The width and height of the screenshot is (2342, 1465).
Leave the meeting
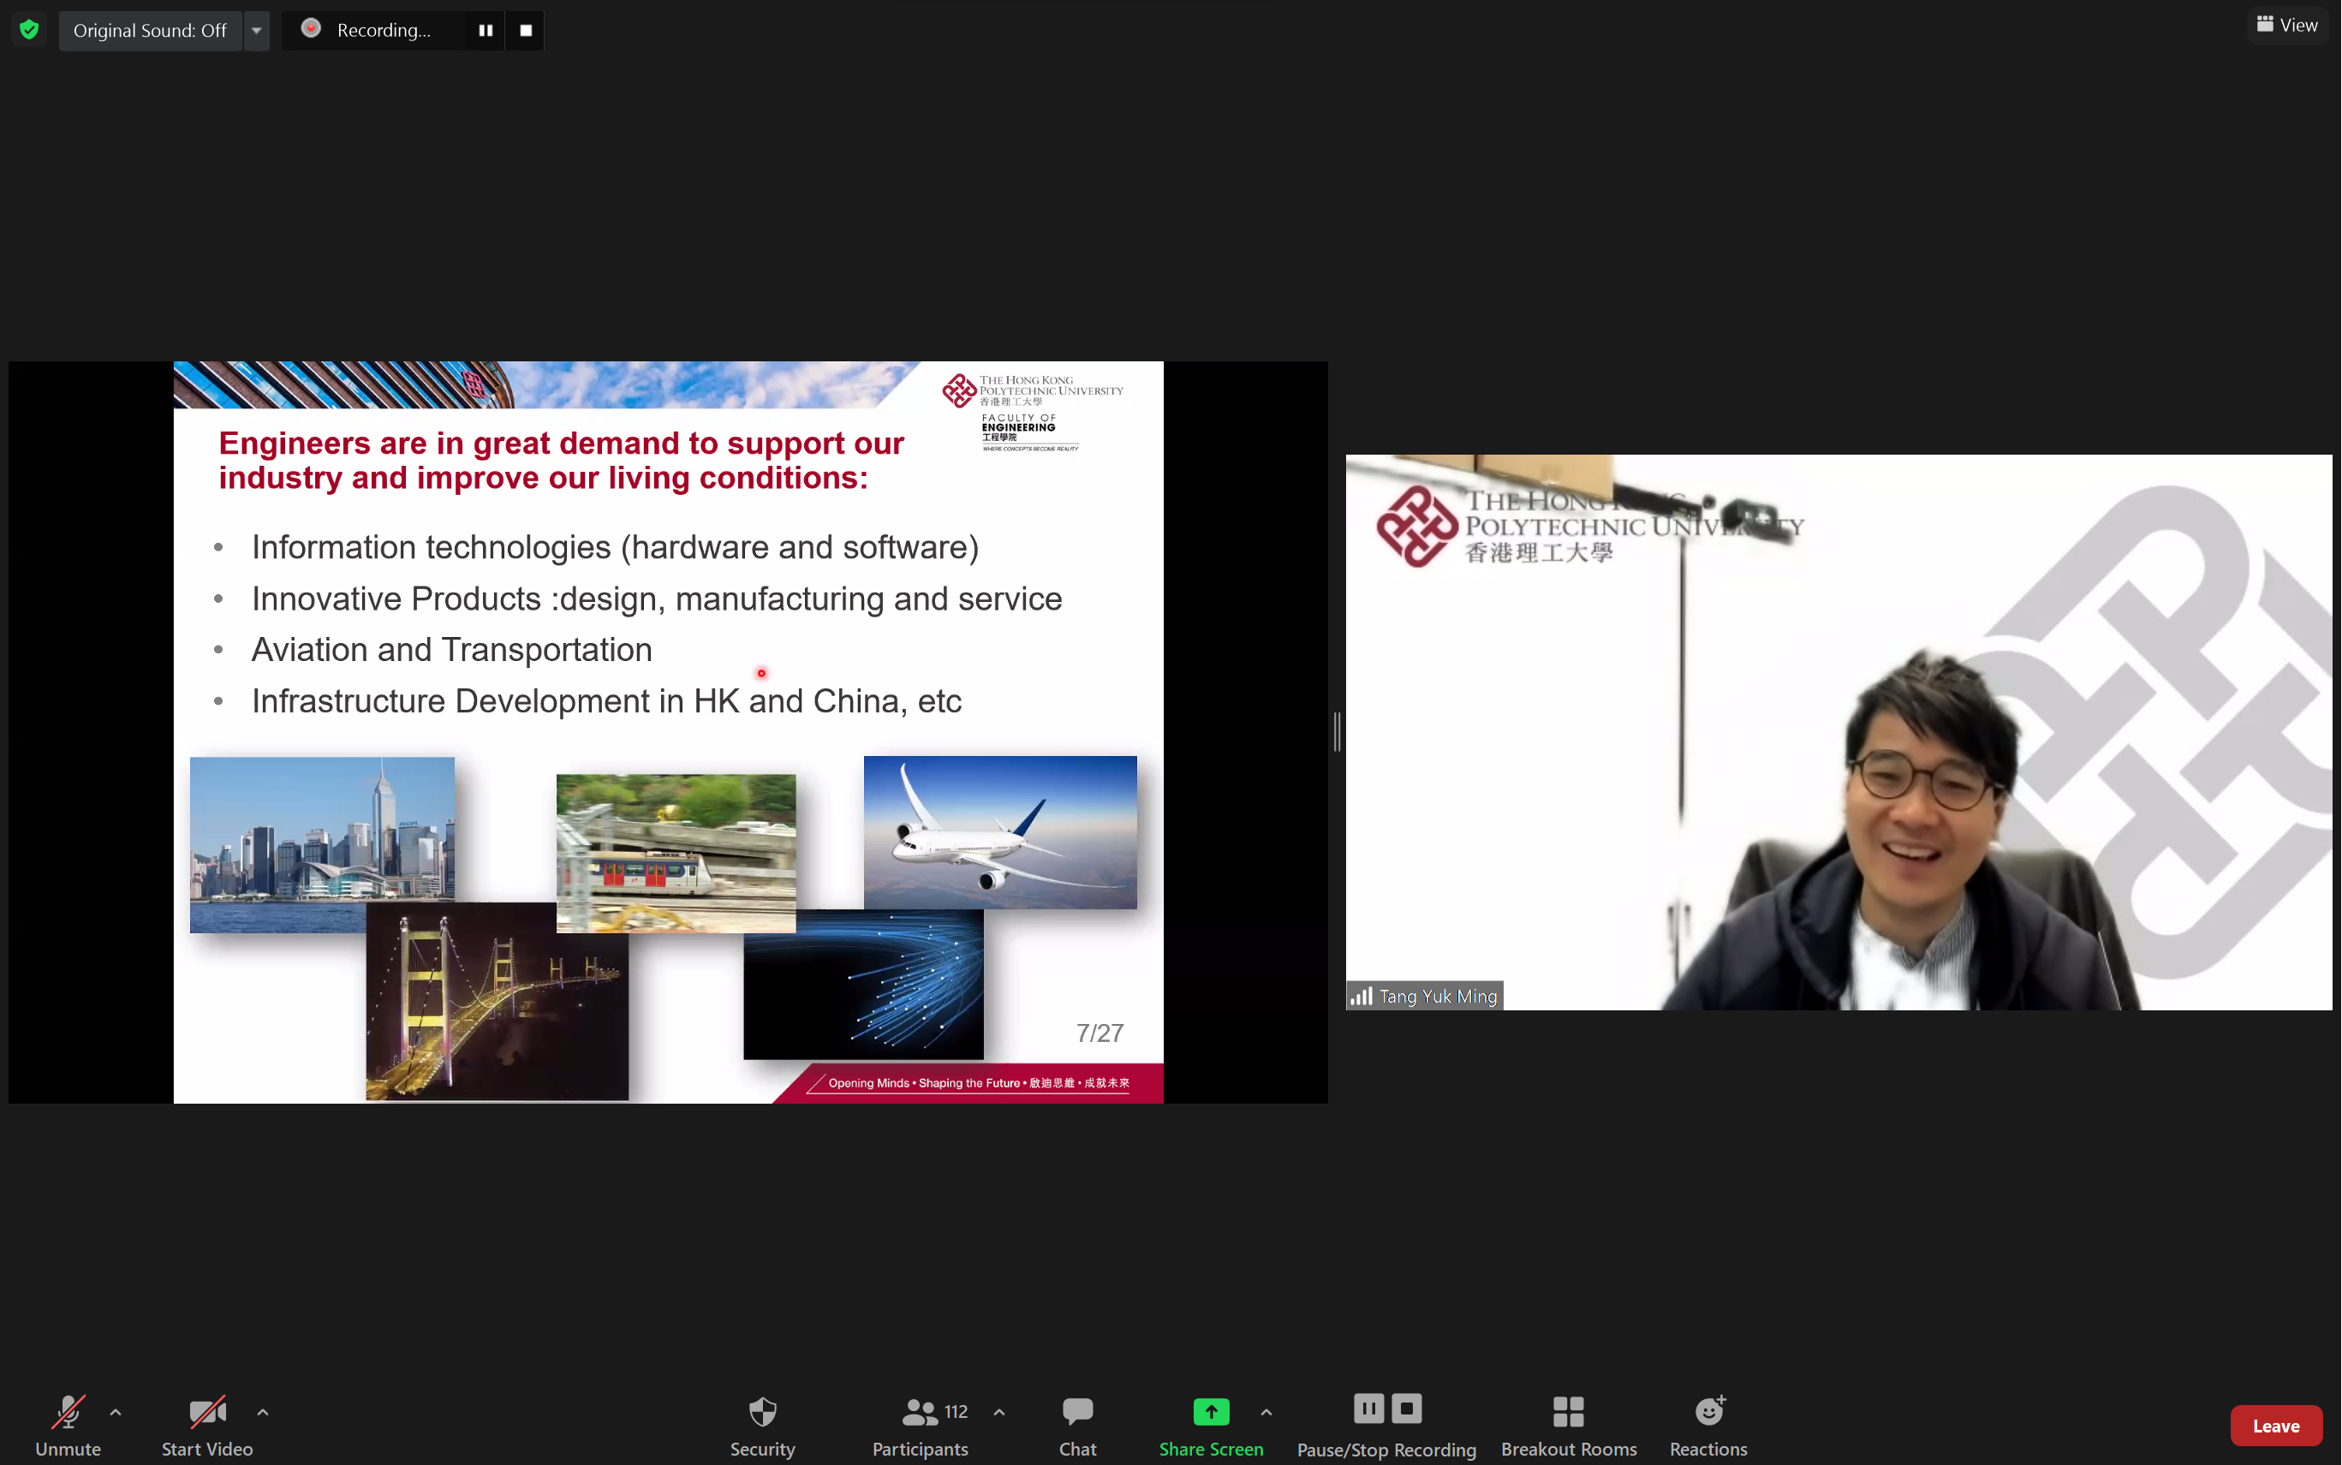pos(2275,1426)
